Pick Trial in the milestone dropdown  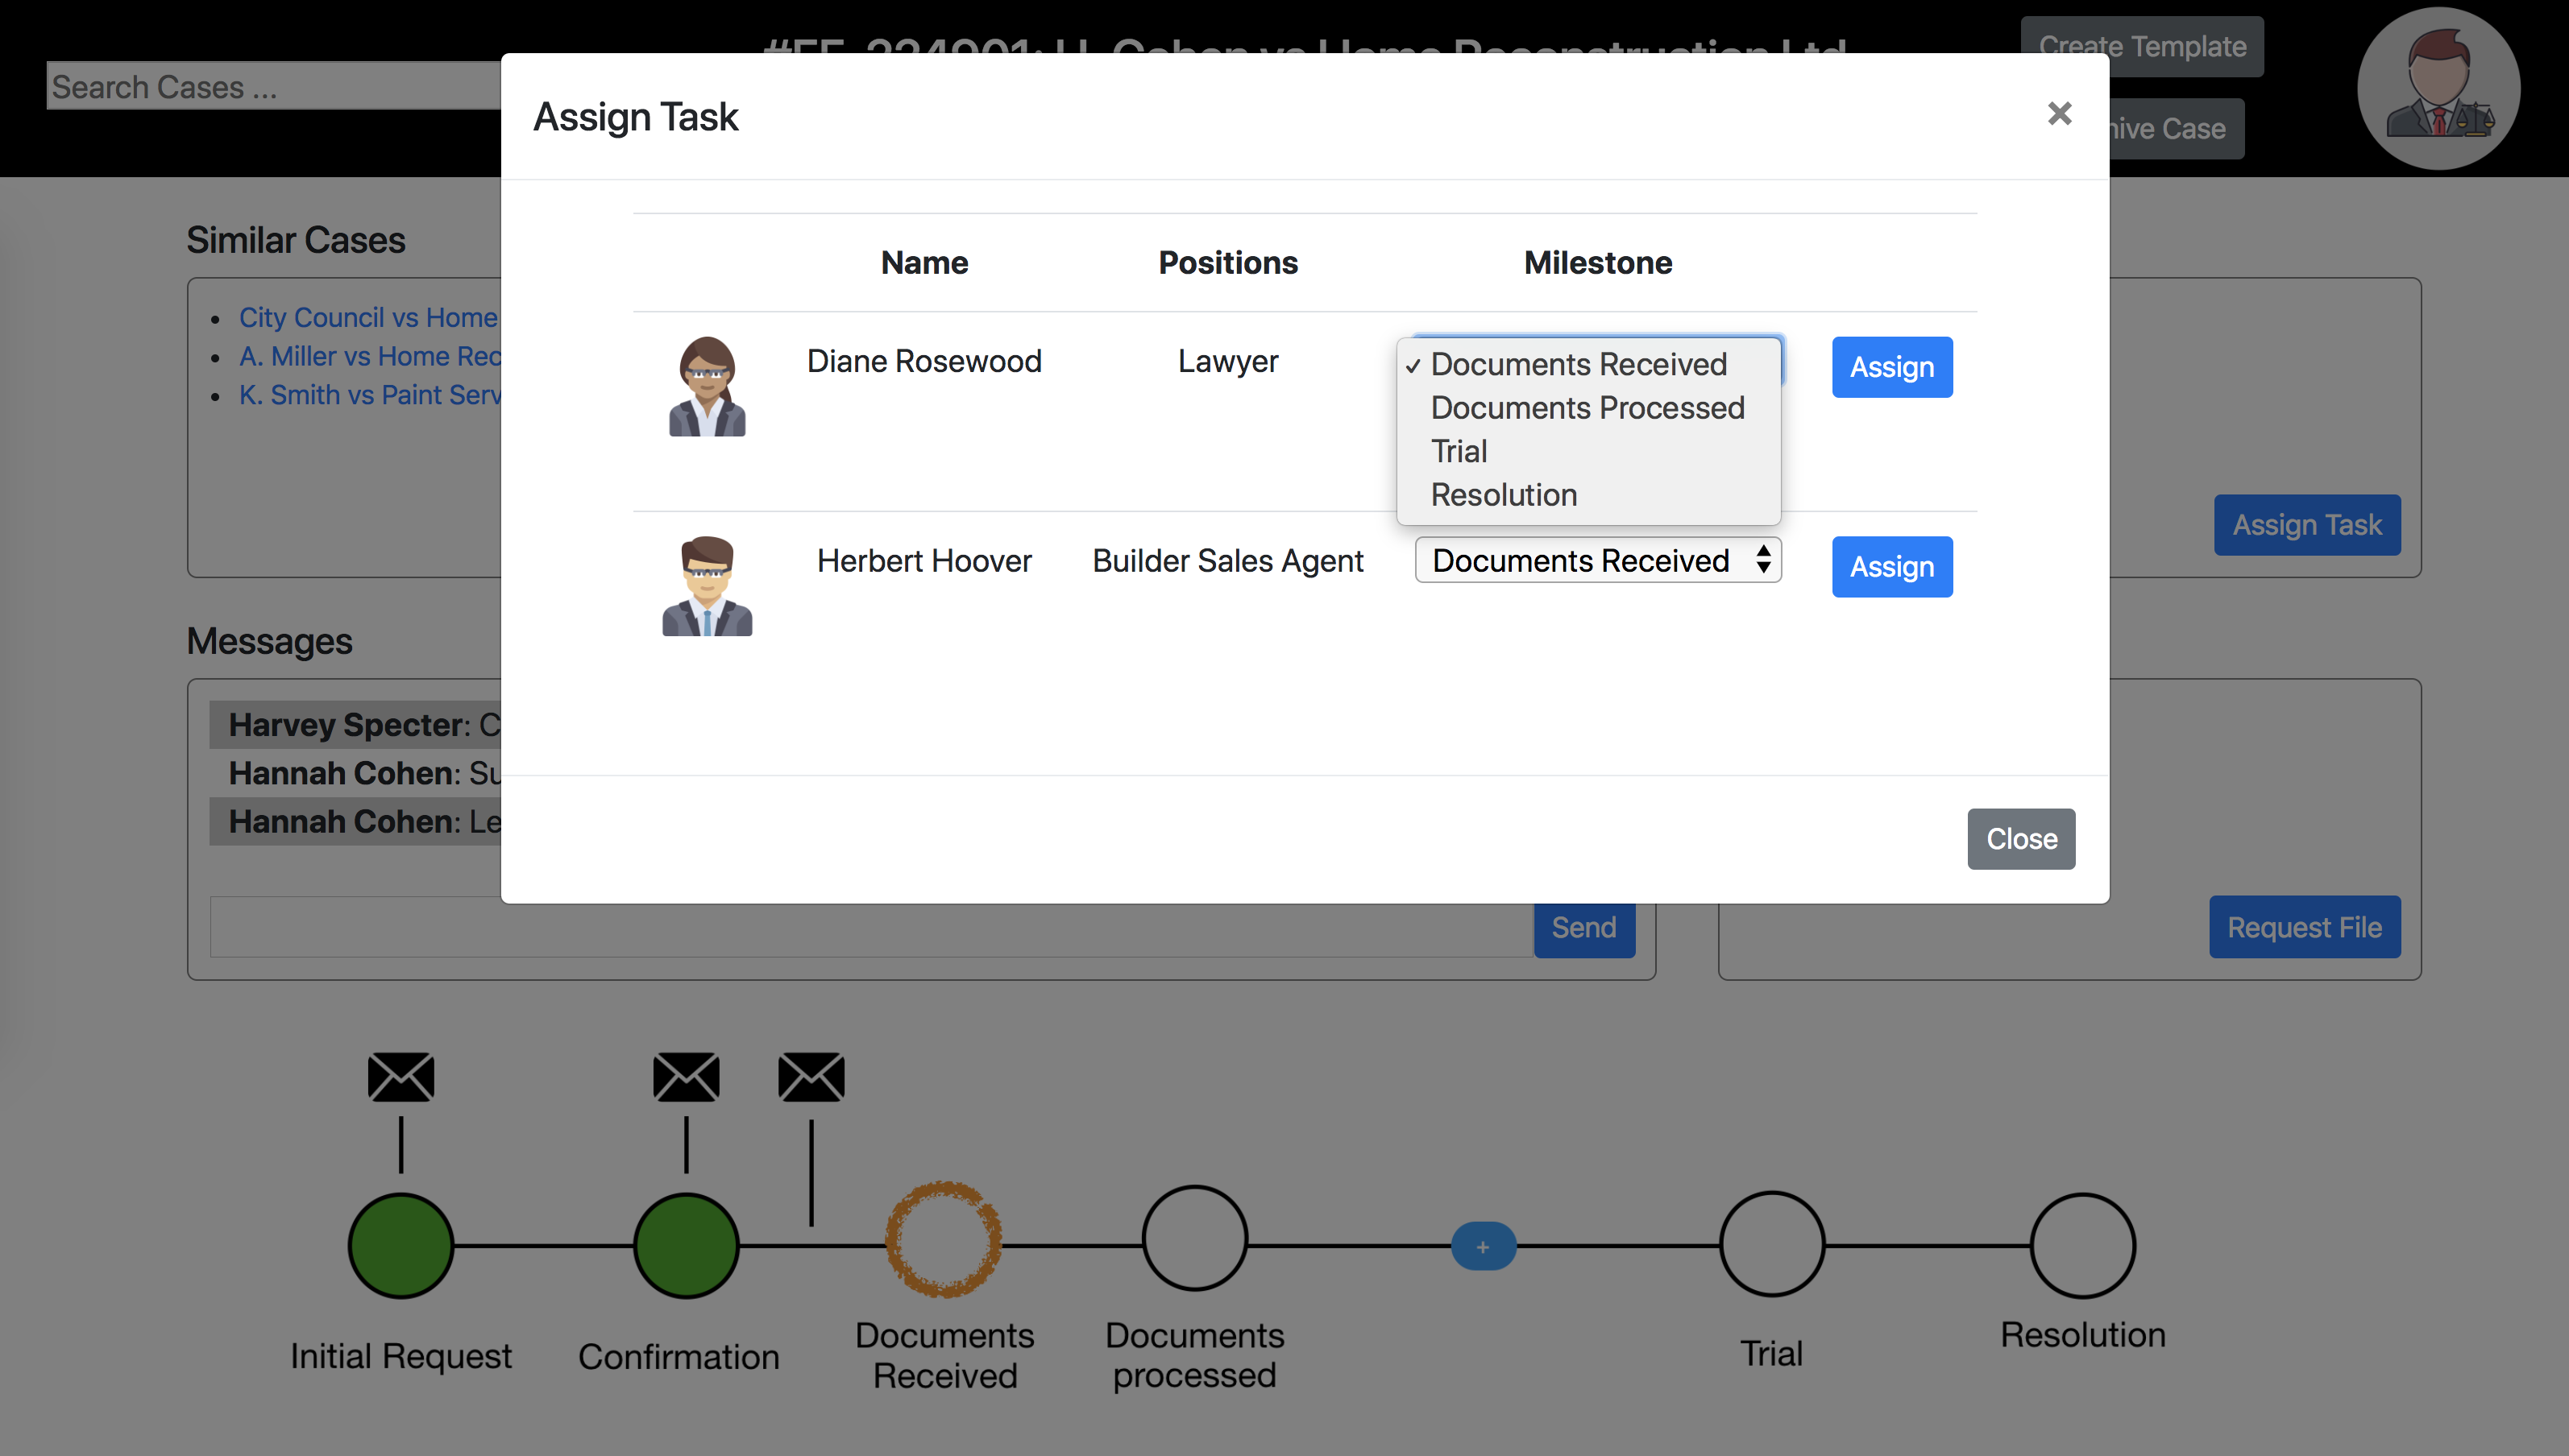coord(1459,451)
